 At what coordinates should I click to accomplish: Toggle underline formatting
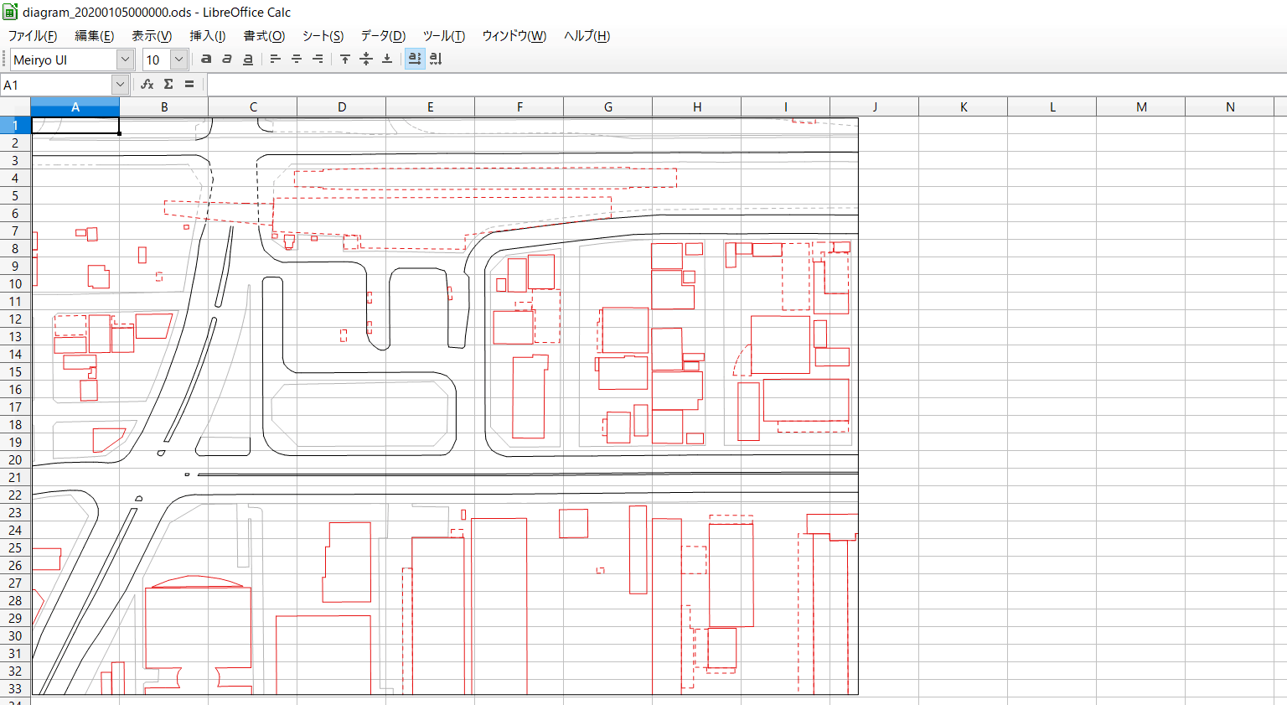pos(248,60)
